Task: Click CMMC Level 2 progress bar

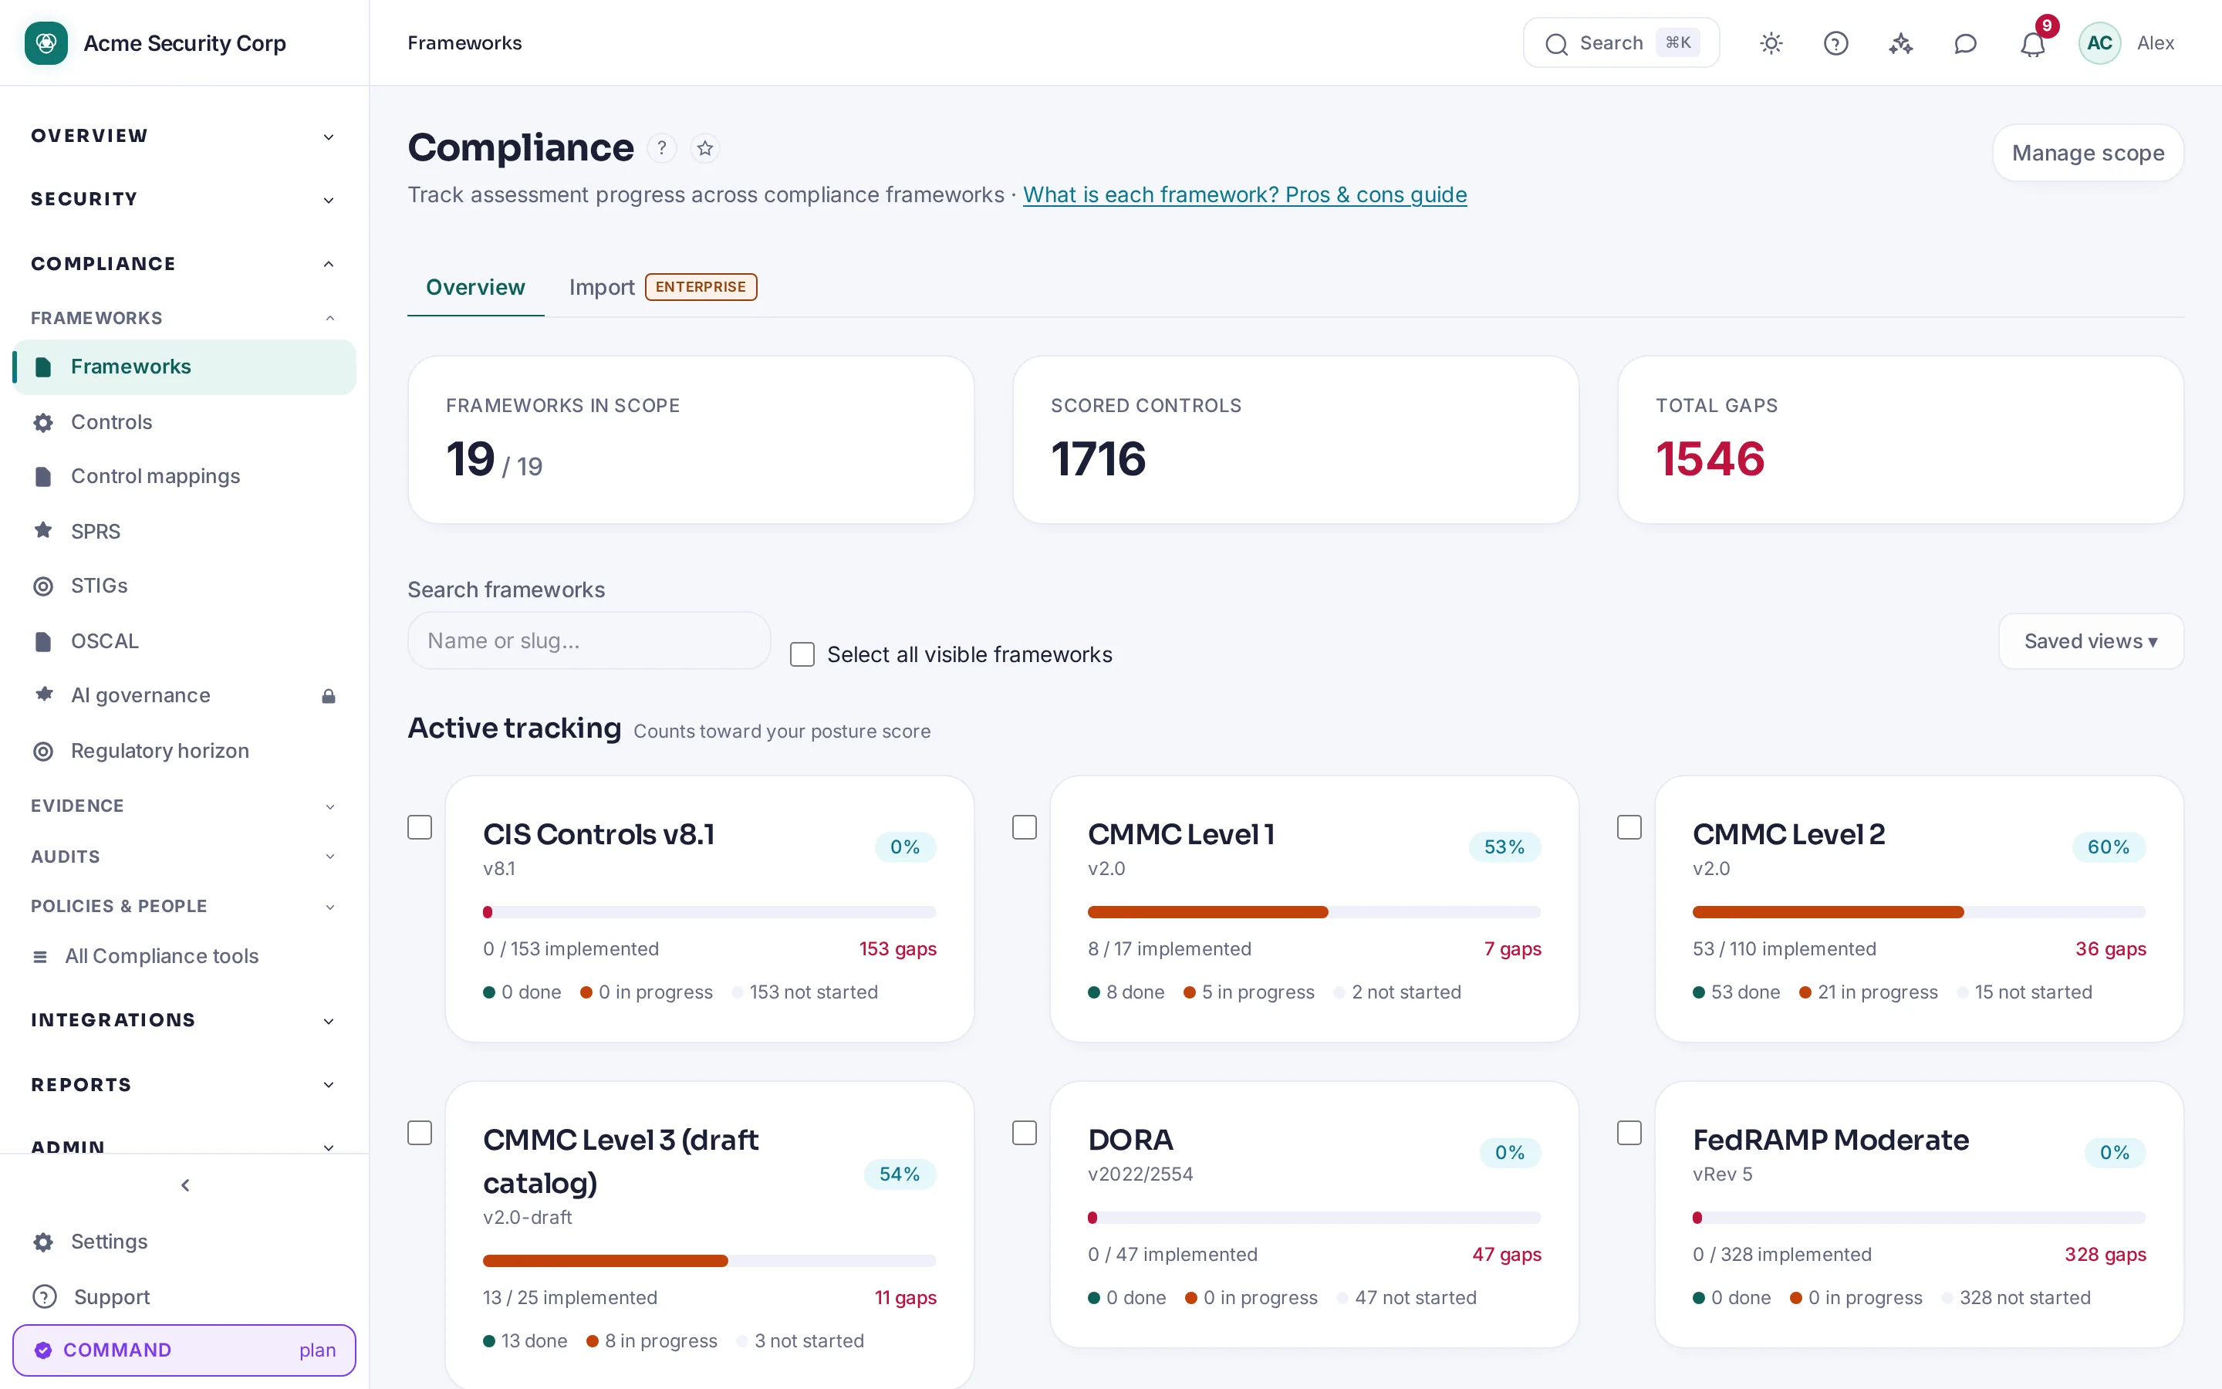Action: [1919, 912]
